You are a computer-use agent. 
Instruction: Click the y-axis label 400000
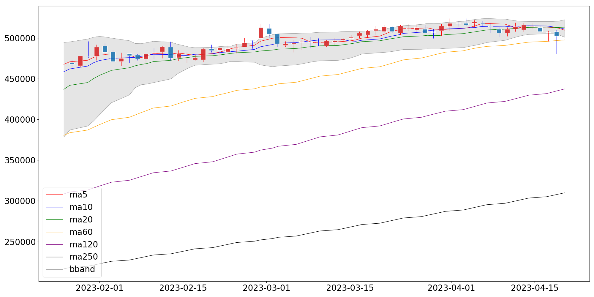[x=20, y=120]
